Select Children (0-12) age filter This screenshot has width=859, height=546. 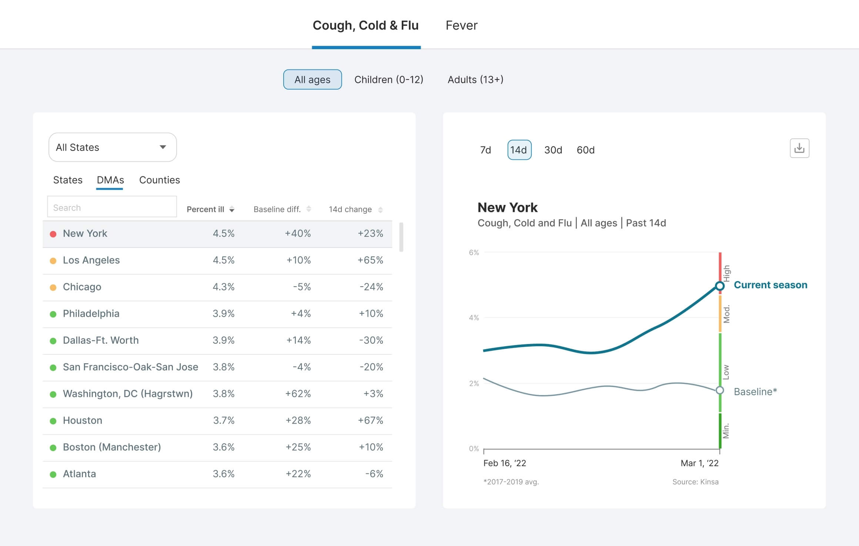tap(388, 80)
